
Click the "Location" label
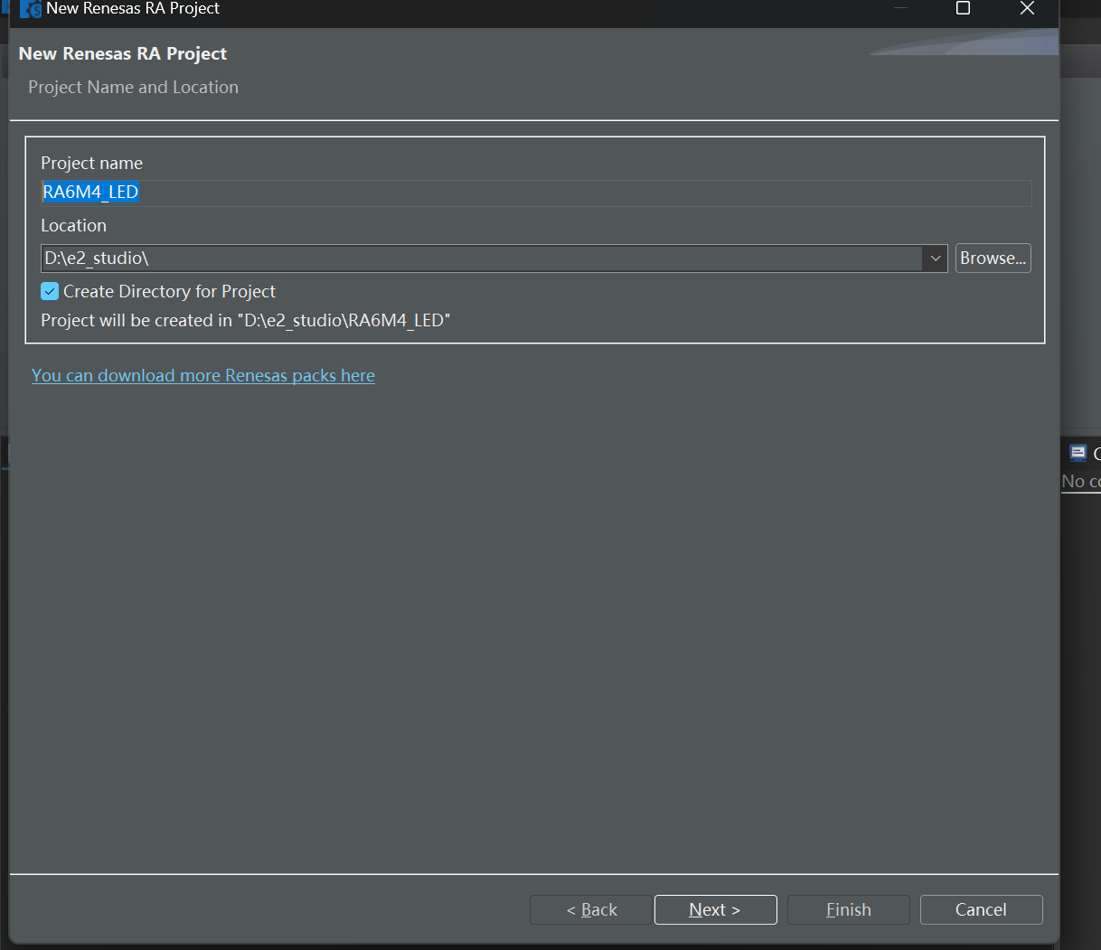pyautogui.click(x=74, y=226)
